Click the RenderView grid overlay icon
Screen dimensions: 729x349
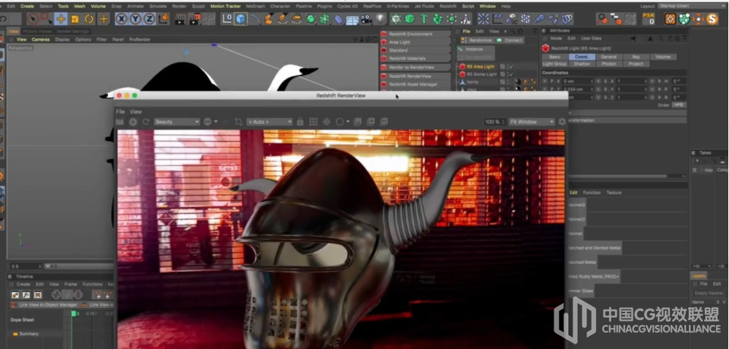click(313, 122)
